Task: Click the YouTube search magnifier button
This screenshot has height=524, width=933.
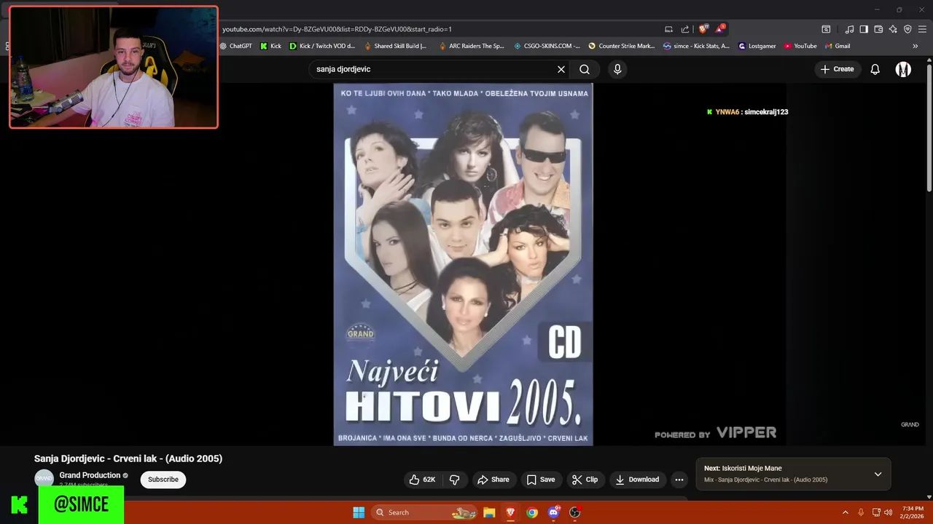Action: tap(585, 69)
